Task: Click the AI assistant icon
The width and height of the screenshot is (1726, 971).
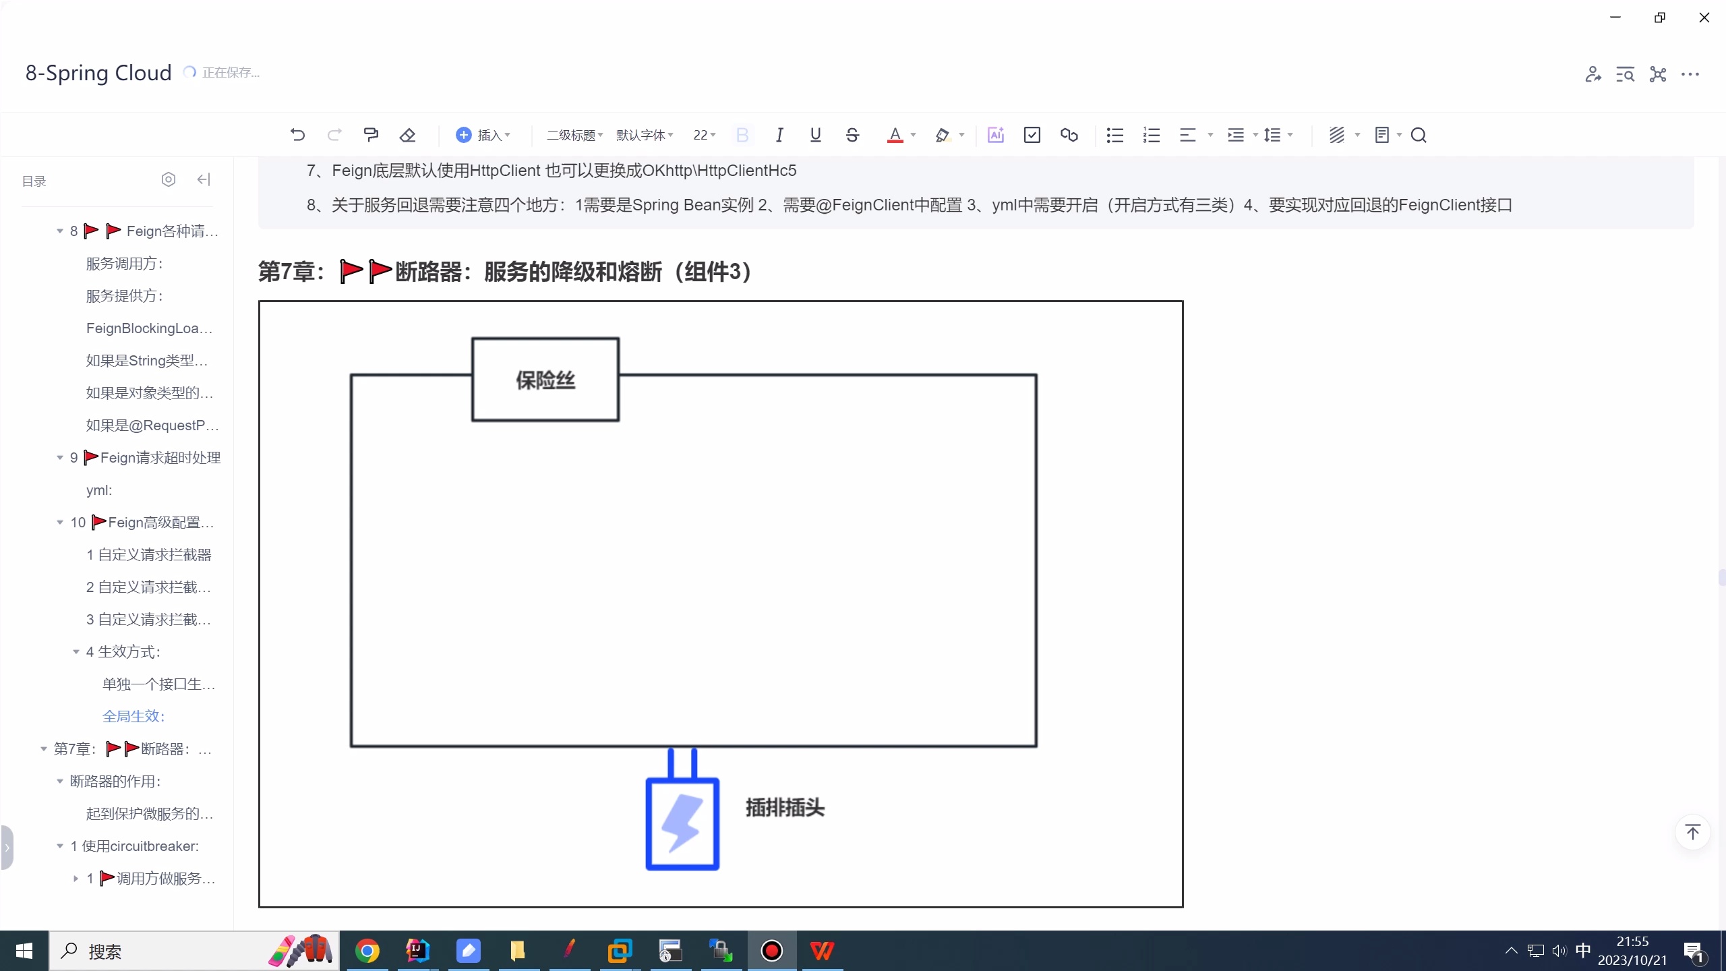Action: tap(996, 135)
